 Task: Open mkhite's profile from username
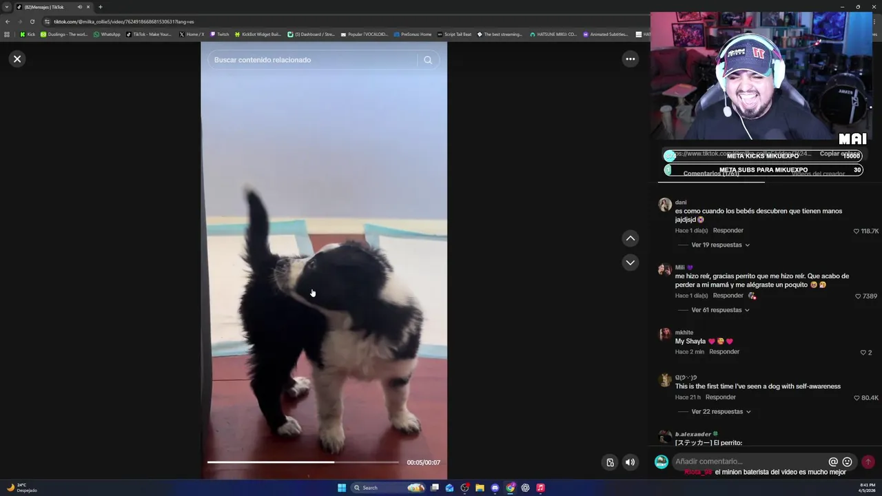[684, 333]
